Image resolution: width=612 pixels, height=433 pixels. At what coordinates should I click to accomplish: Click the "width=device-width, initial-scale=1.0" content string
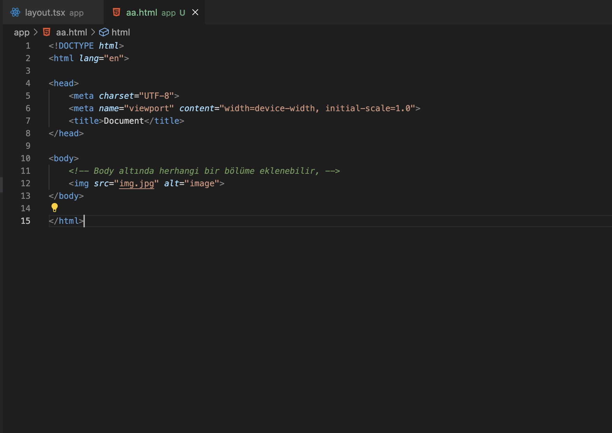click(x=318, y=108)
